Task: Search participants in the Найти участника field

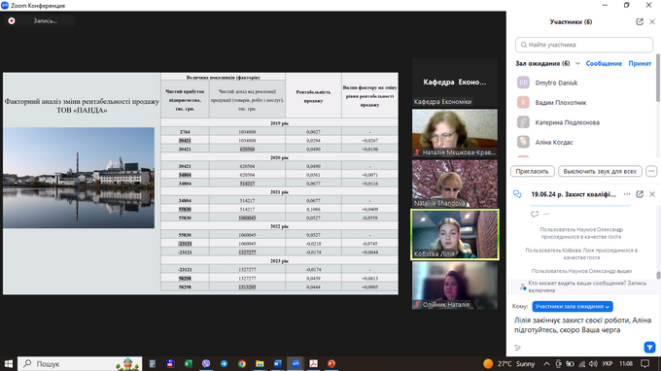Action: tap(584, 45)
